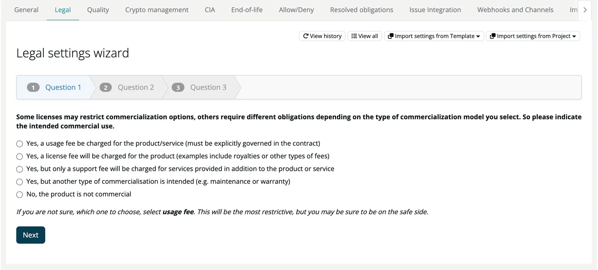This screenshot has height=270, width=598.
Task: Click the View history button
Action: point(322,36)
